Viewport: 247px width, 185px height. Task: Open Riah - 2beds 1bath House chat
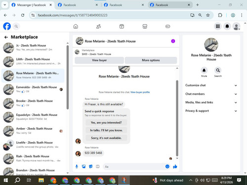pos(33,159)
